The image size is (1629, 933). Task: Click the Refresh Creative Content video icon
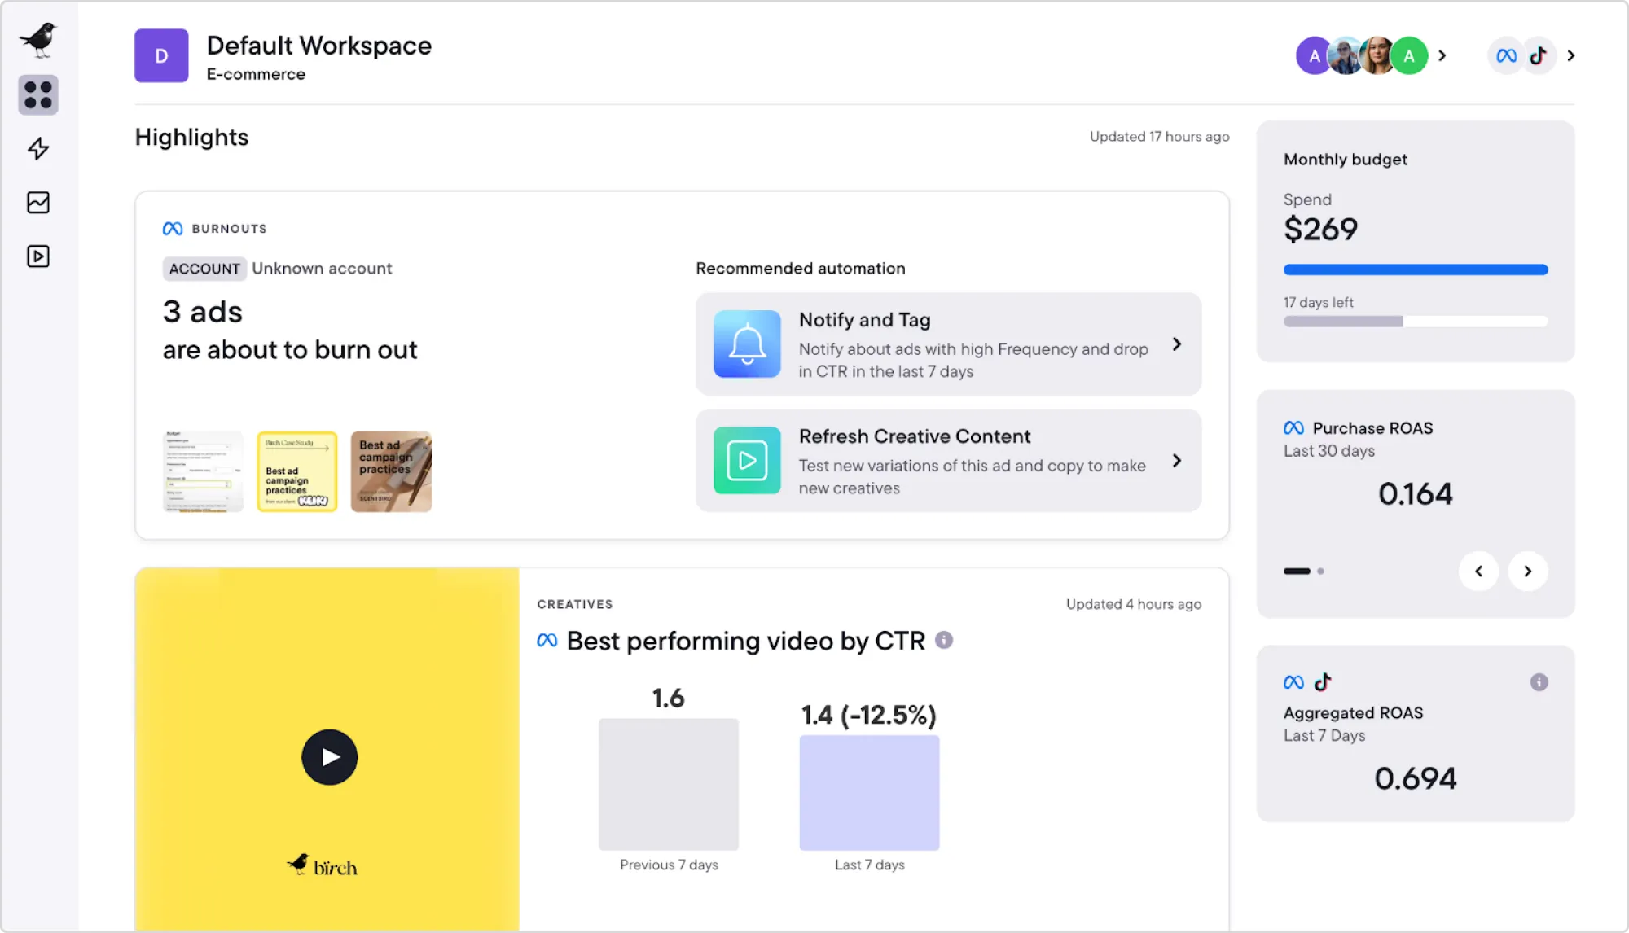[x=745, y=461]
